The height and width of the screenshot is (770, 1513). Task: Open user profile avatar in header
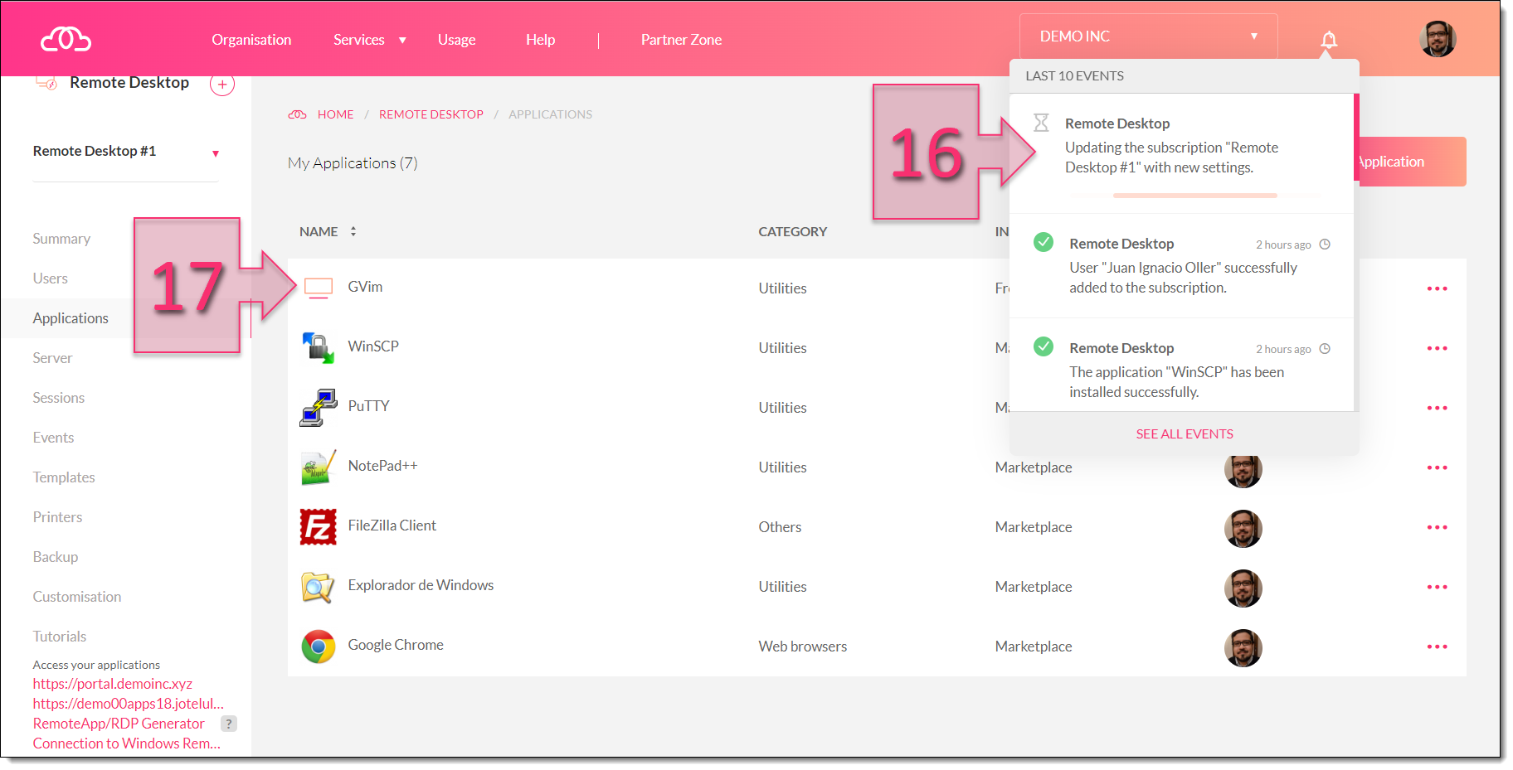pos(1437,39)
